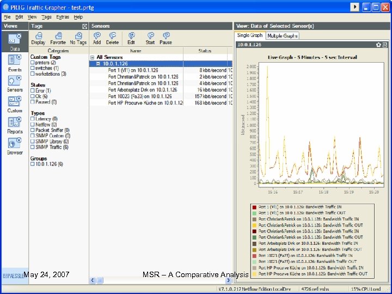
Task: Open the View menu
Action: tap(32, 17)
